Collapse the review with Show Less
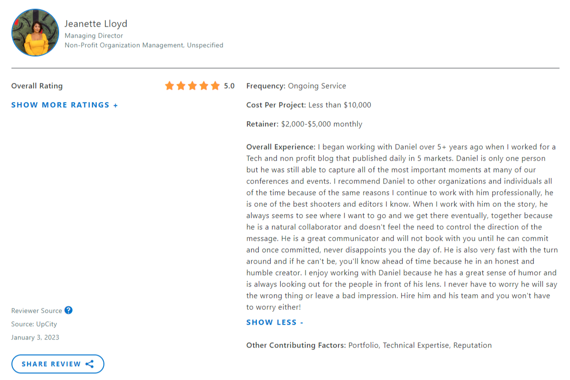 (275, 322)
